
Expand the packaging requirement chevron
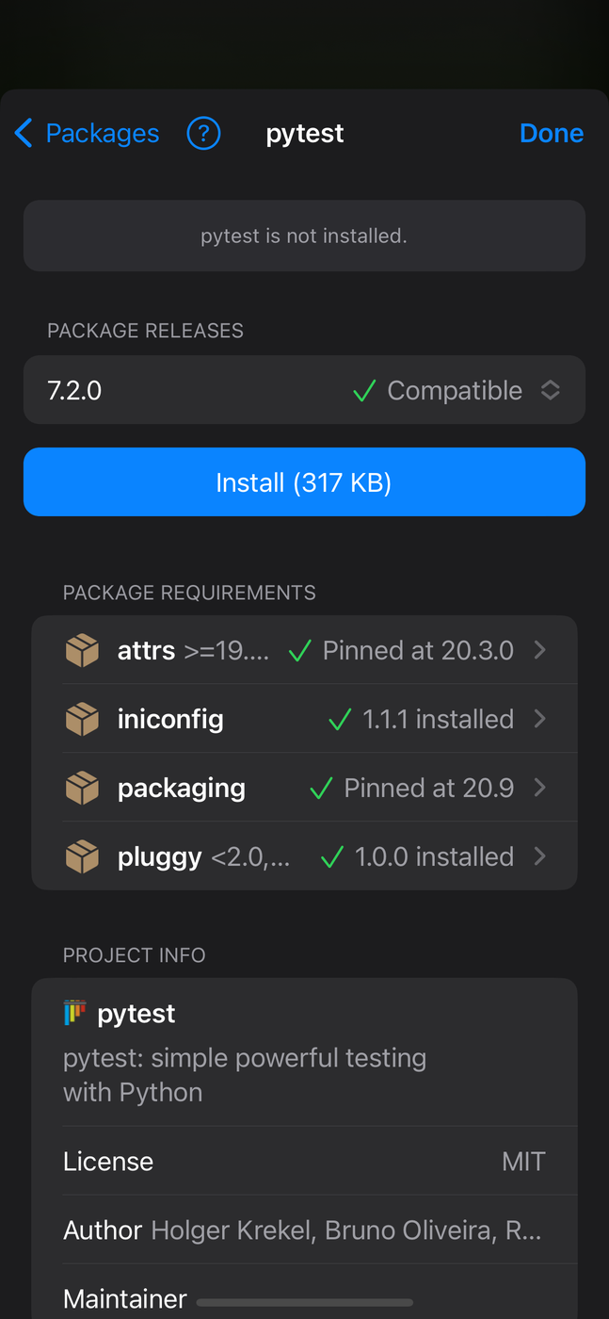540,788
